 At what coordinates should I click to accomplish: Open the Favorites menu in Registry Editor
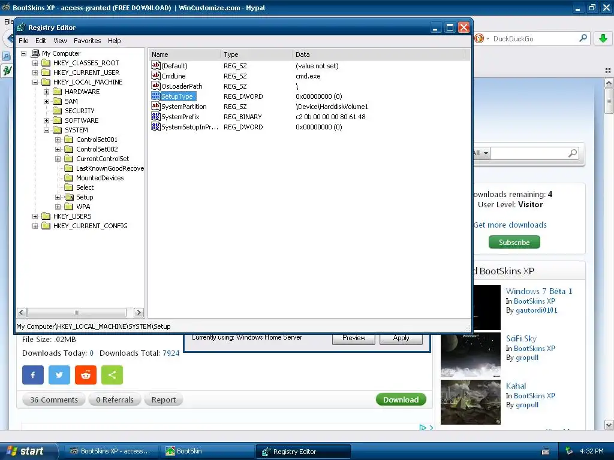88,41
